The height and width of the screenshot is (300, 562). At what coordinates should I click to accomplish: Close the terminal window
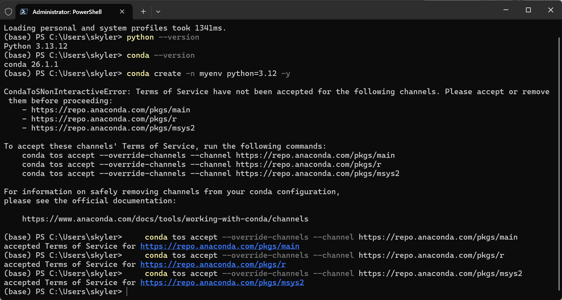coord(551,10)
